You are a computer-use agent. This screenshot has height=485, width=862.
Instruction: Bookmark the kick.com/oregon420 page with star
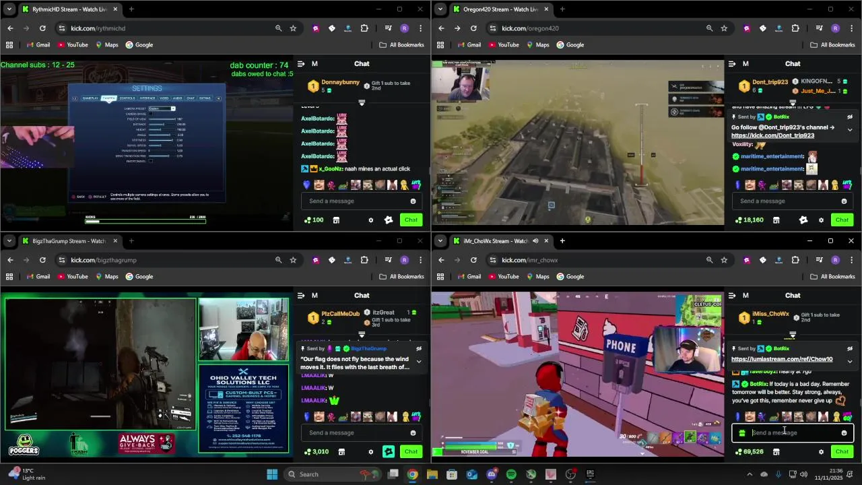[724, 28]
